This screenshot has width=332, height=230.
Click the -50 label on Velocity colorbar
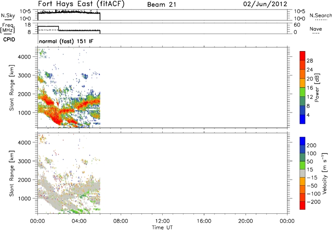click(312, 186)
